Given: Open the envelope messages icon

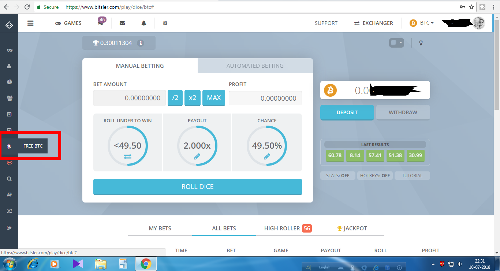Looking at the screenshot, I should click(122, 23).
